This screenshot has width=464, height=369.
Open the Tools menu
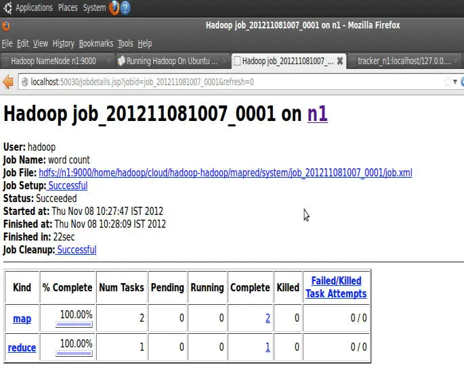[125, 44]
